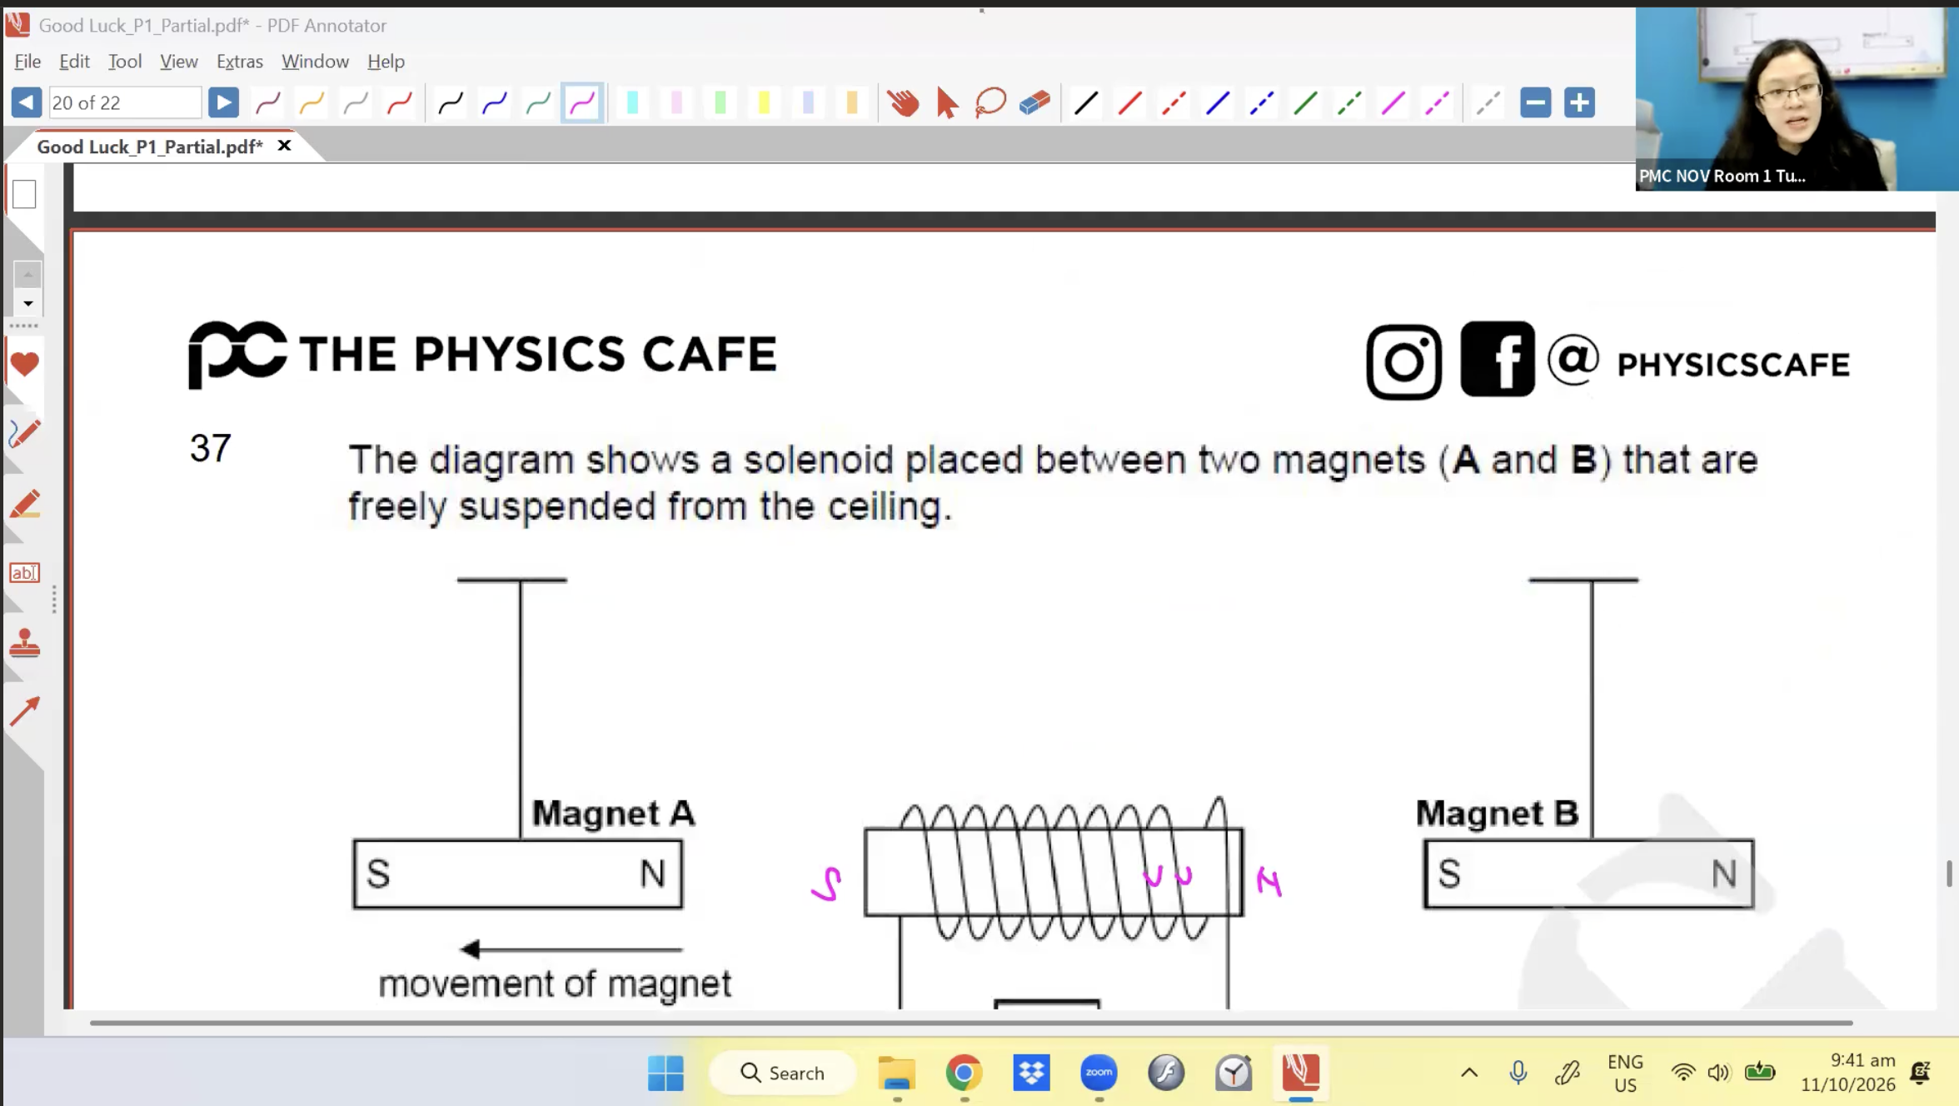1959x1106 pixels.
Task: Choose the cyan highlighter marker
Action: (x=632, y=103)
